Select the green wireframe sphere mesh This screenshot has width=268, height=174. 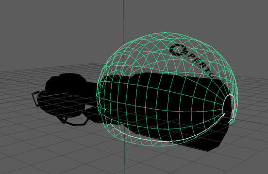(x=167, y=89)
